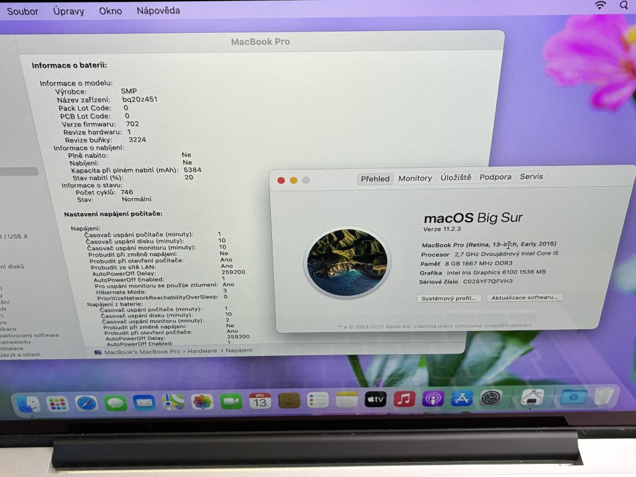
Task: Launch Safari from the dock
Action: pyautogui.click(x=86, y=403)
